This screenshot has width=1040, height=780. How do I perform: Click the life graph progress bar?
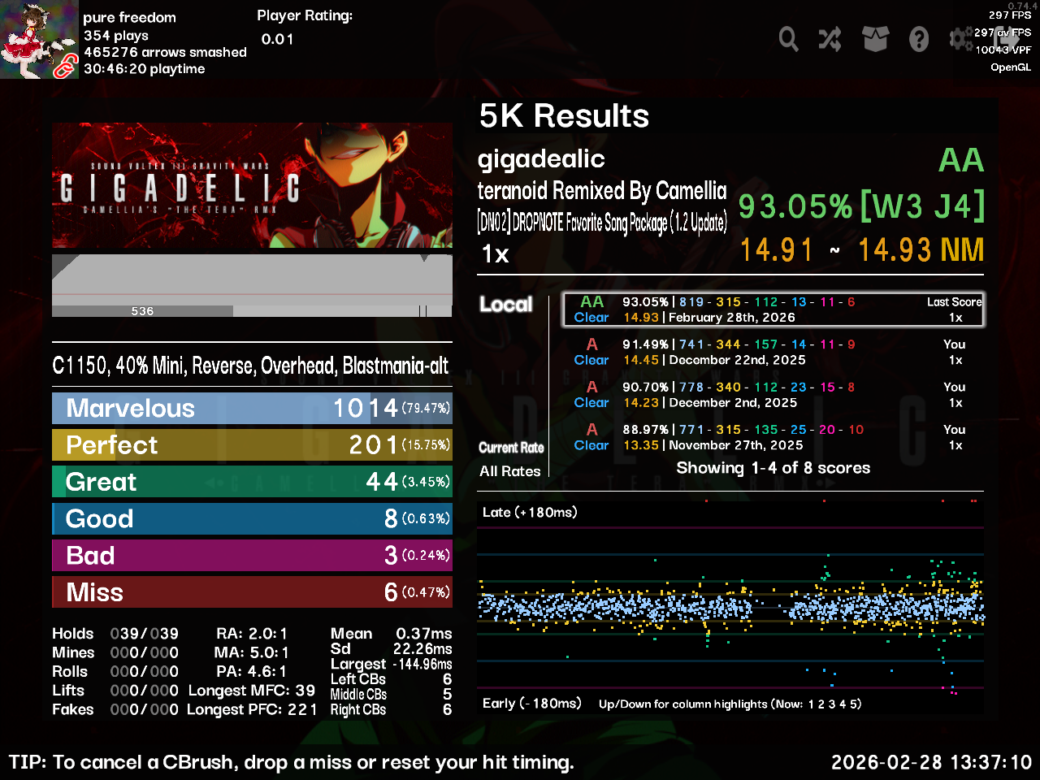click(x=252, y=284)
